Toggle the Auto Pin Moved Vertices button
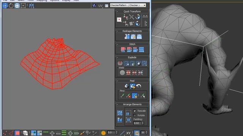The width and height of the screenshot is (243, 136). pos(134,96)
